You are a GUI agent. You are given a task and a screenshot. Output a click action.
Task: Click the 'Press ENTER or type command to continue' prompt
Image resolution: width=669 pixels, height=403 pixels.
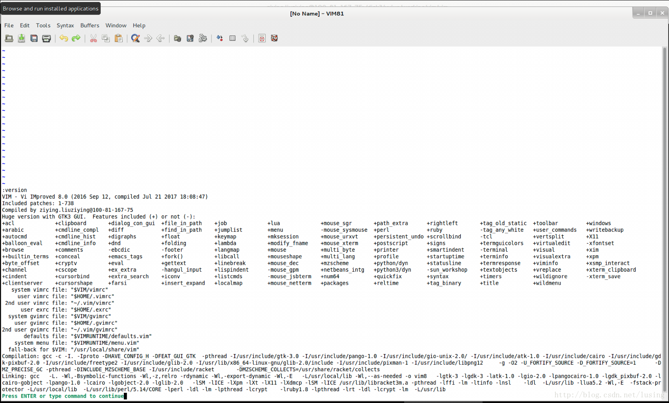[x=63, y=396]
